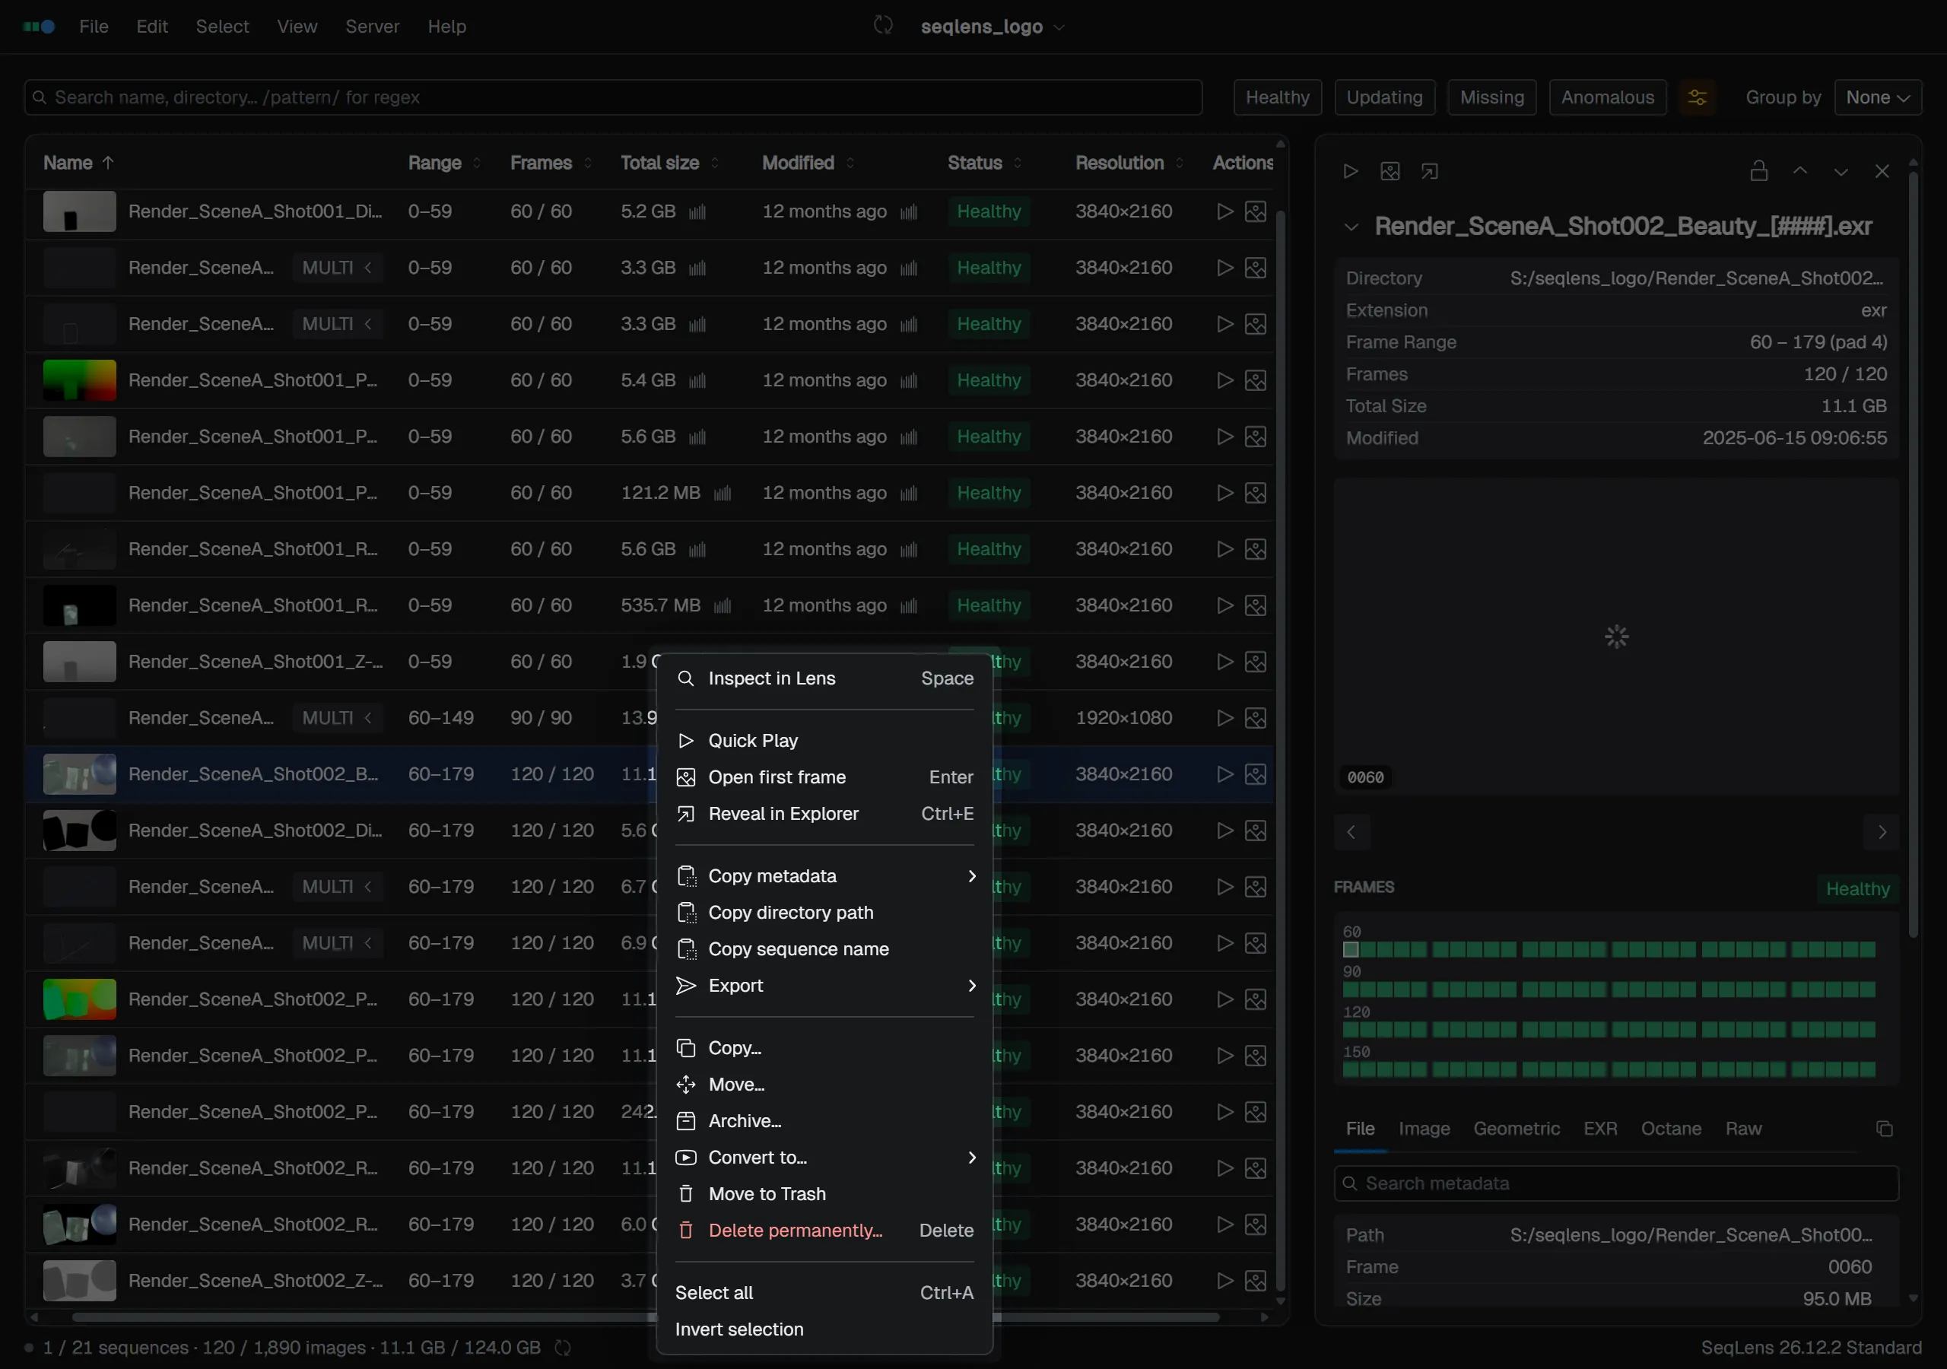1947x1369 pixels.
Task: Expand the Copy metadata submenu
Action: coord(824,876)
